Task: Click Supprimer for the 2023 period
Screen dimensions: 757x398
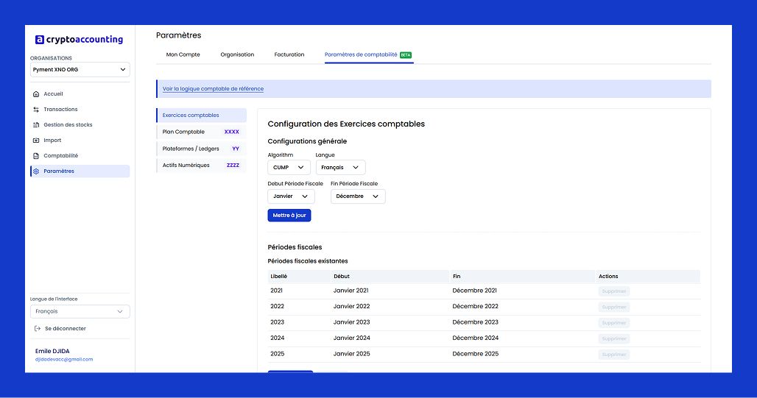Action: point(614,323)
